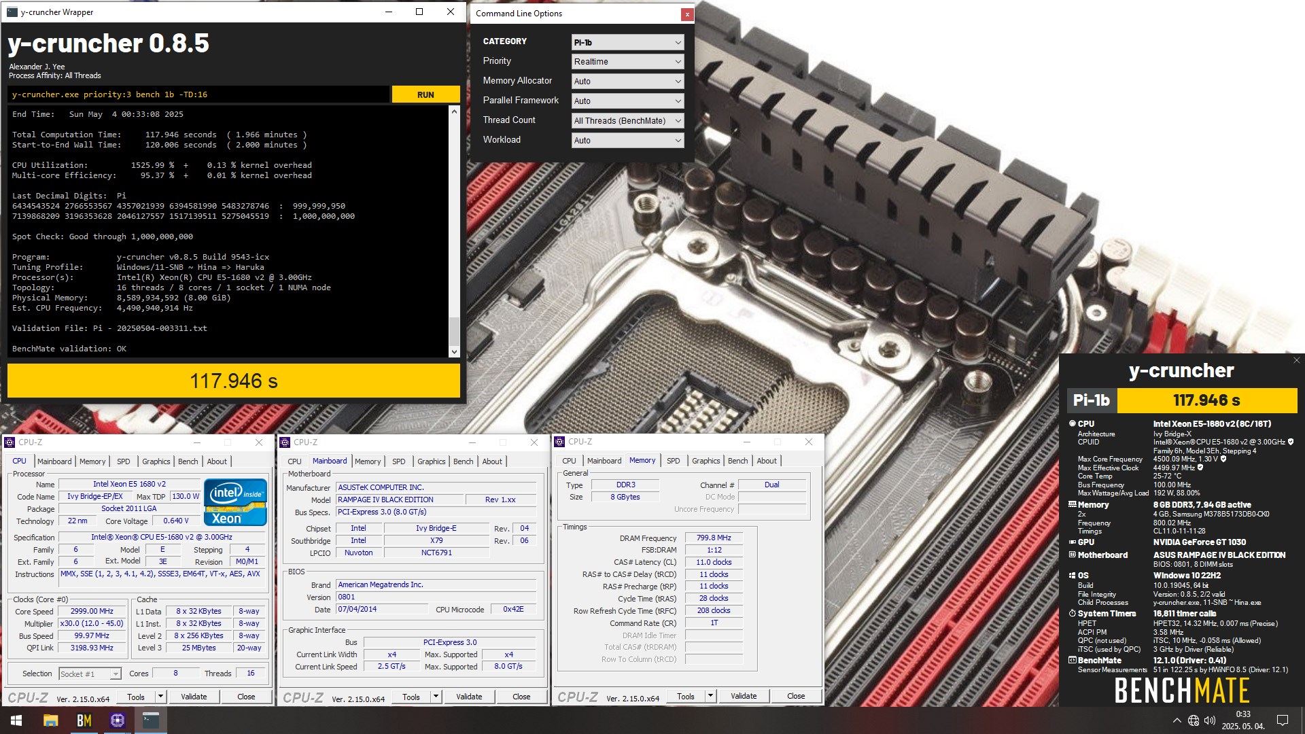
Task: Click the y-cruncher output scrollbar down arrow
Action: coord(454,351)
